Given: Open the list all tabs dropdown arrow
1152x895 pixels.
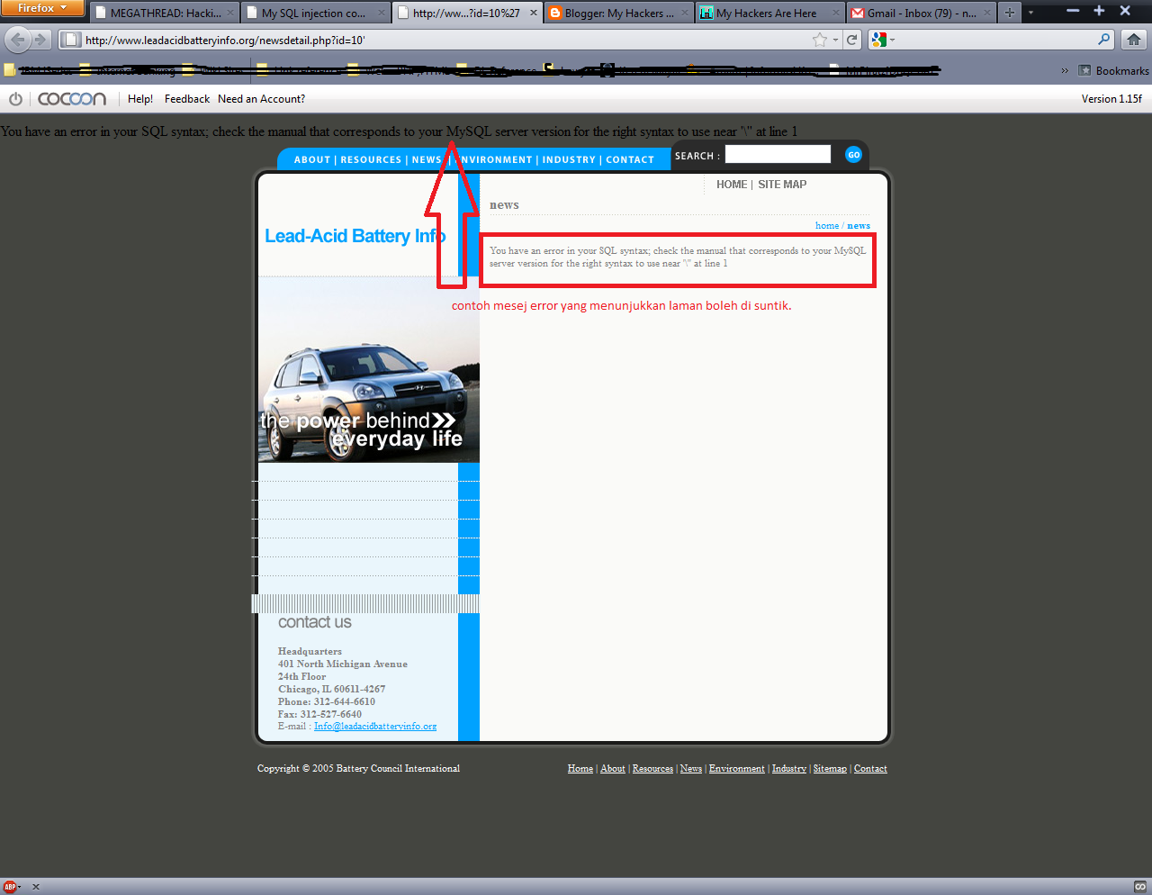Looking at the screenshot, I should coord(1031,13).
